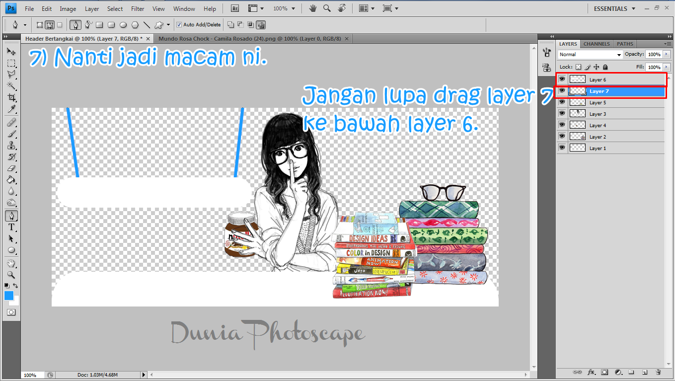Toggle visibility of Layer 4
This screenshot has height=381, width=675.
tap(562, 125)
